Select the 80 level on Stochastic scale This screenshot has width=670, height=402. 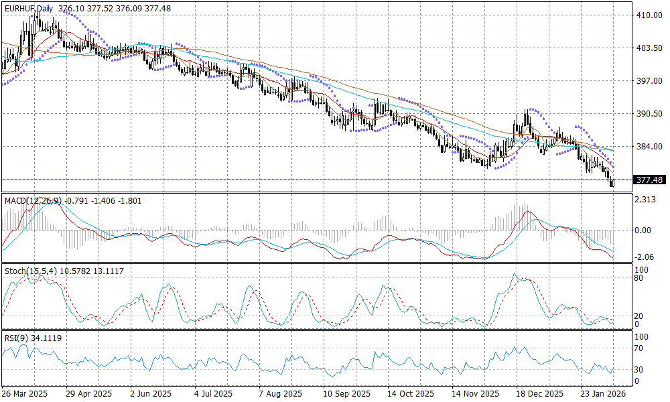click(641, 278)
